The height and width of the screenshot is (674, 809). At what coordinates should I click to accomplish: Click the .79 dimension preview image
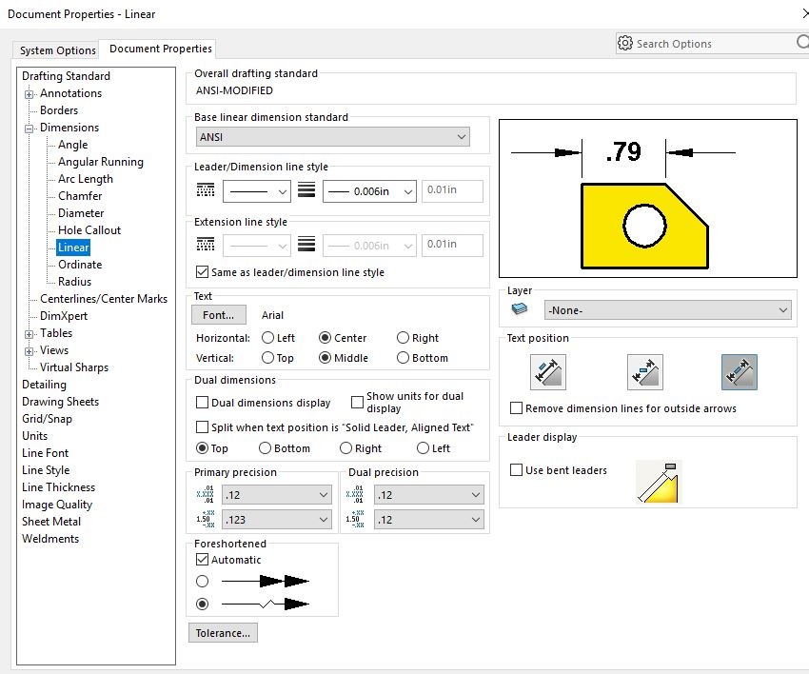click(648, 199)
